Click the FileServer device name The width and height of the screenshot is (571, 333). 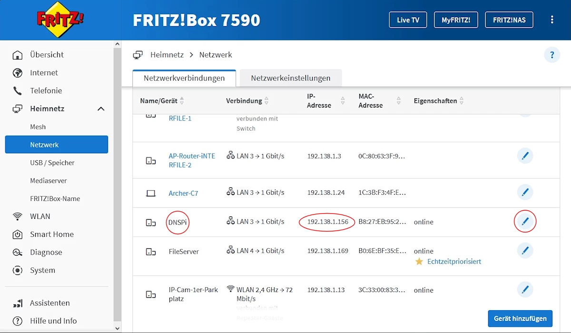tap(184, 251)
